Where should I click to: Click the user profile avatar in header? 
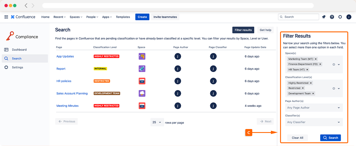pos(349,17)
